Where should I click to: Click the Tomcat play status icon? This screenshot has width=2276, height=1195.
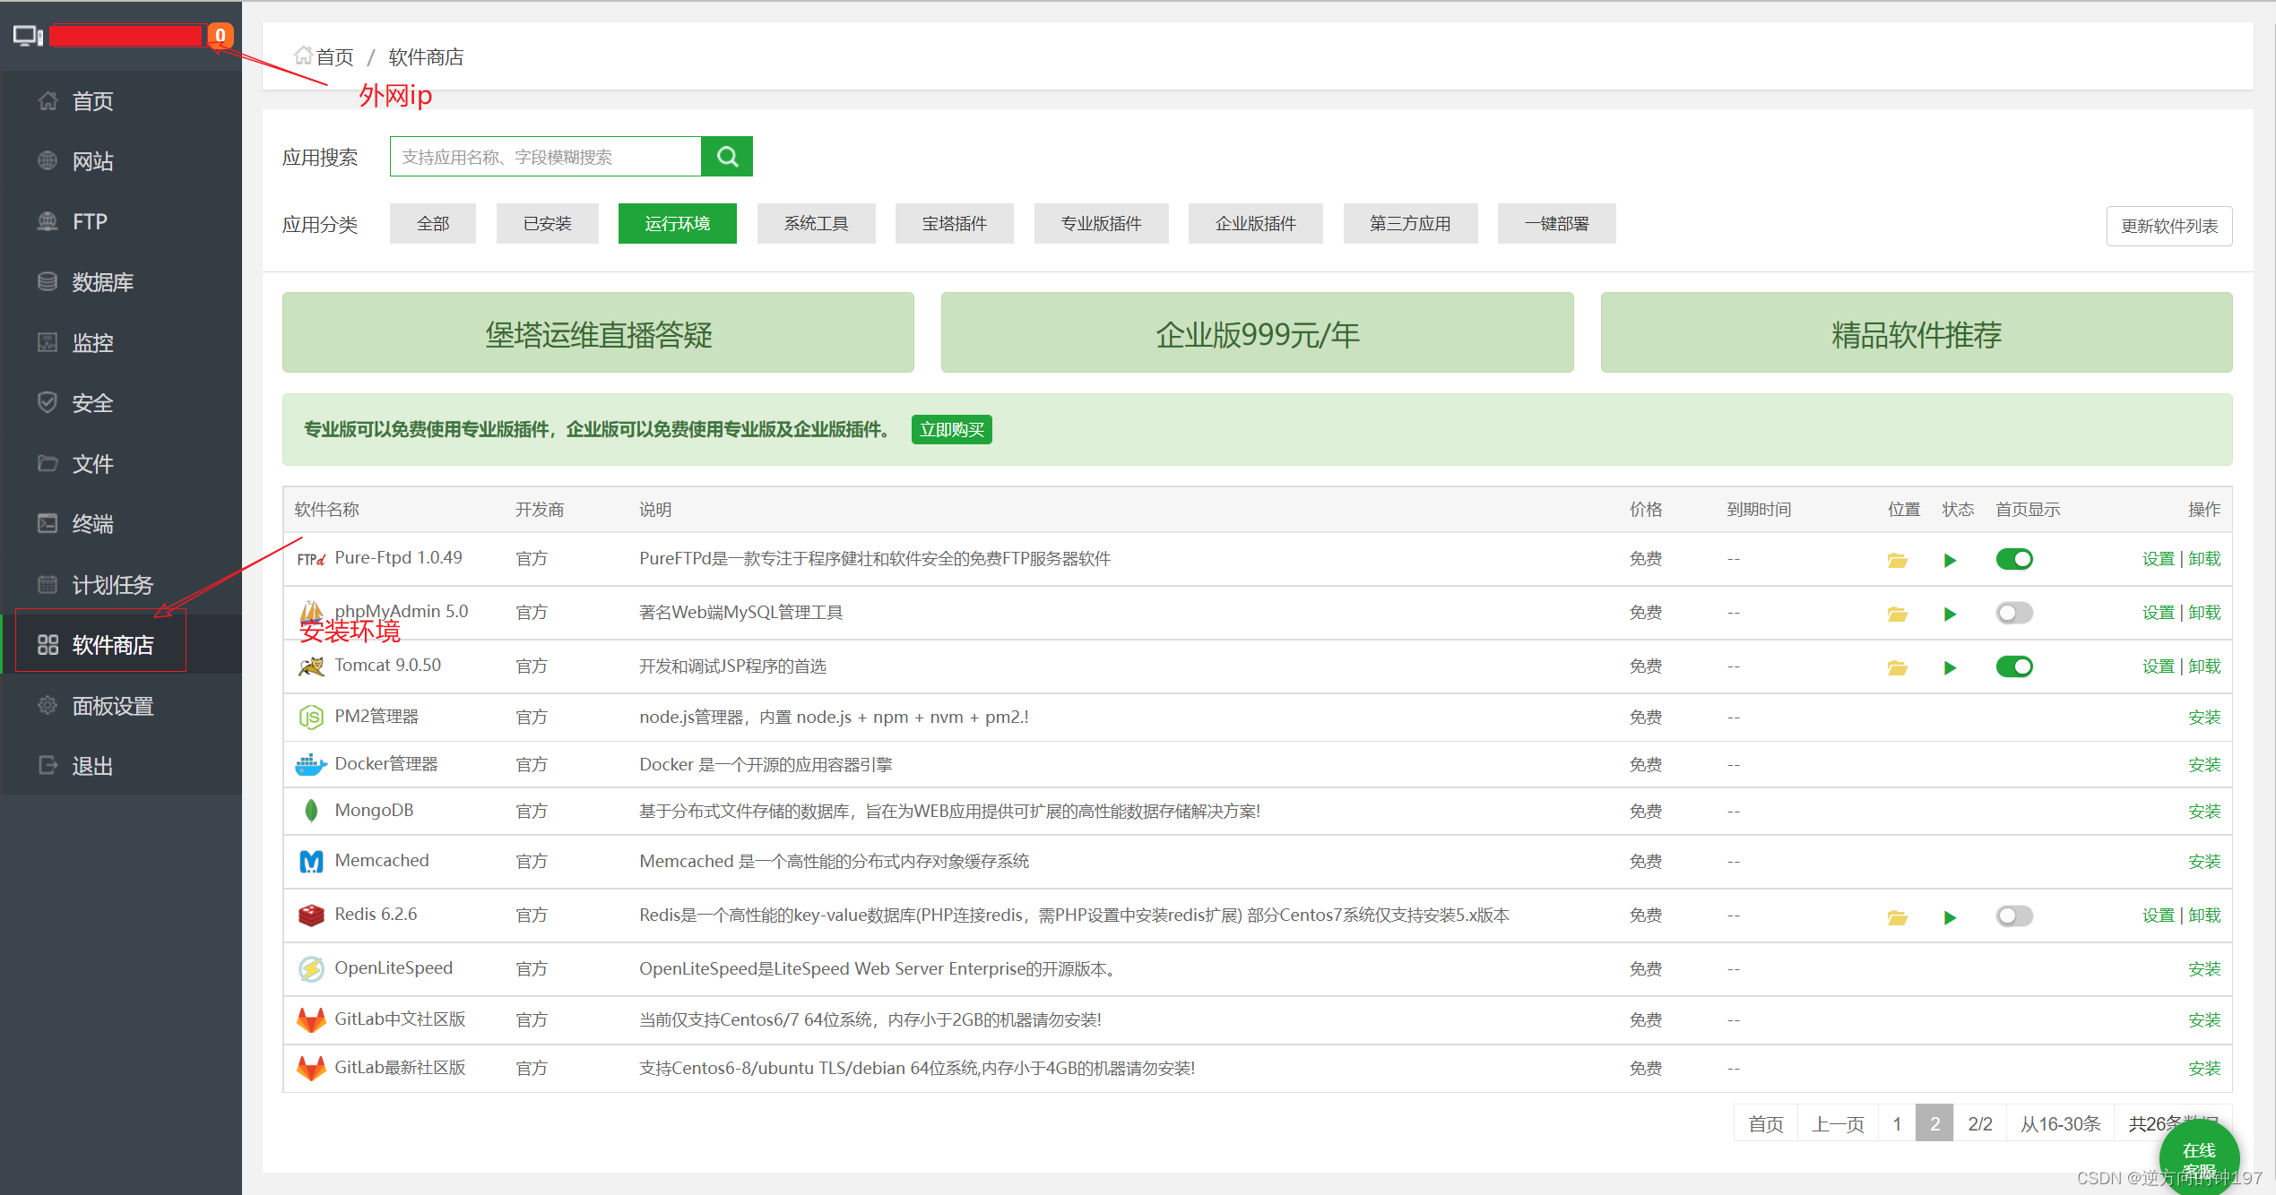(x=1950, y=667)
